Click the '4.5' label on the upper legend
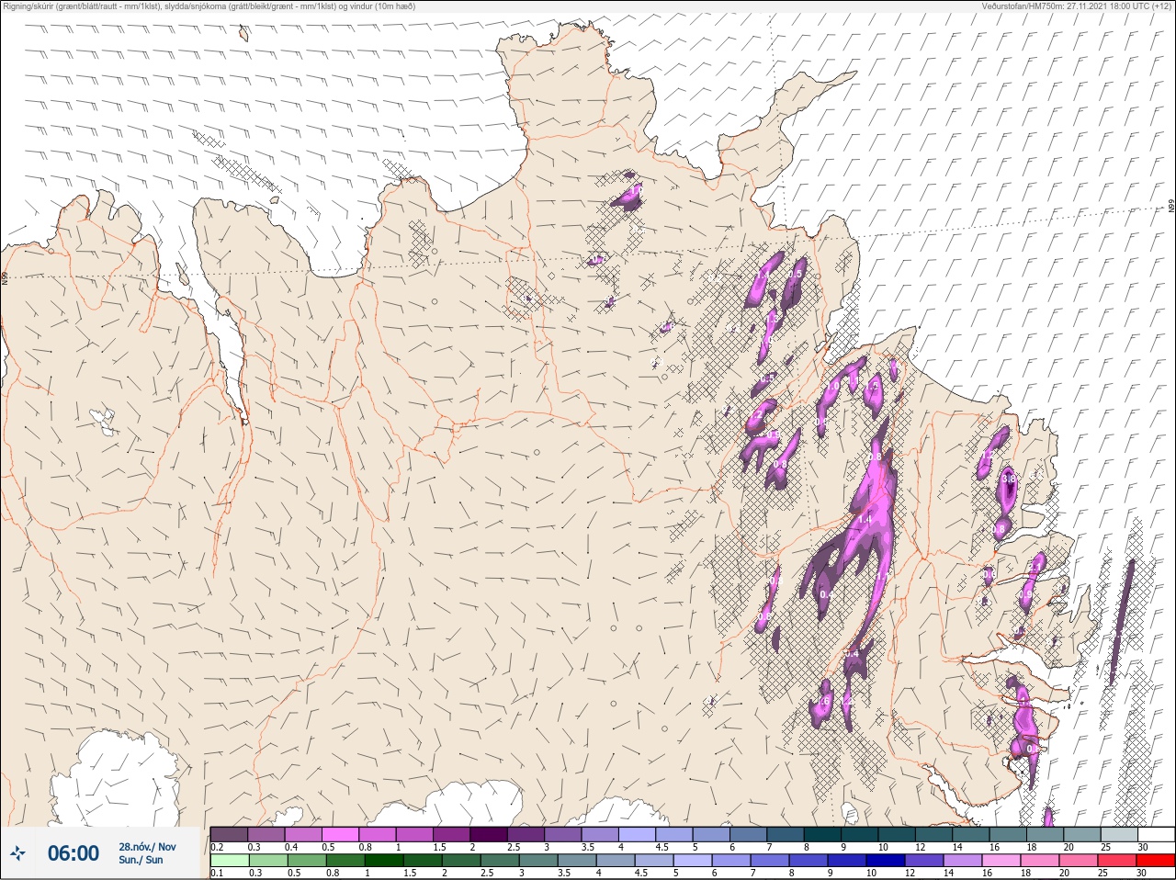This screenshot has width=1176, height=880. tap(661, 847)
